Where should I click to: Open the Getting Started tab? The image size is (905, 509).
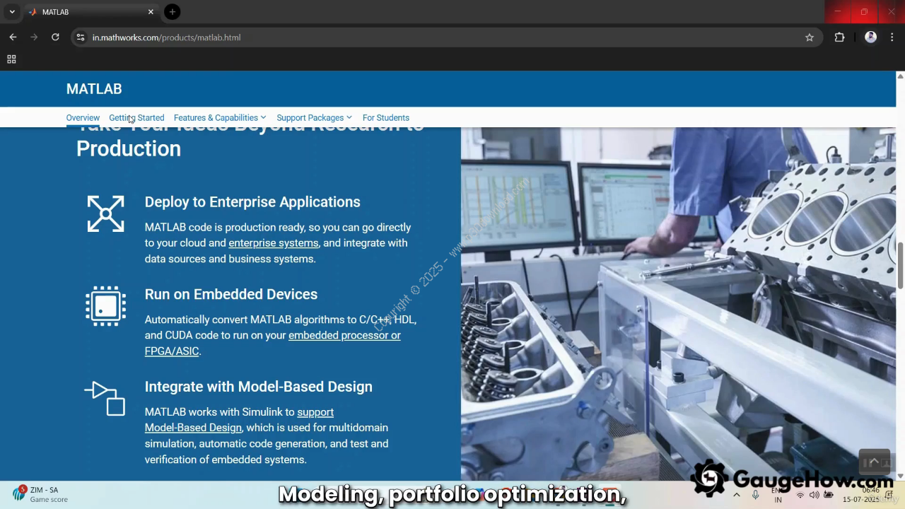tap(136, 118)
